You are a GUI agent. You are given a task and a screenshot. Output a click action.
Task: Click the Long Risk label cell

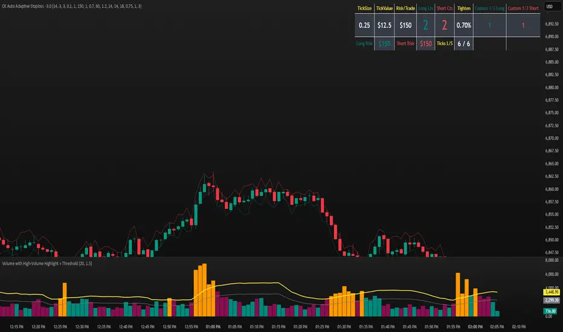tap(364, 43)
